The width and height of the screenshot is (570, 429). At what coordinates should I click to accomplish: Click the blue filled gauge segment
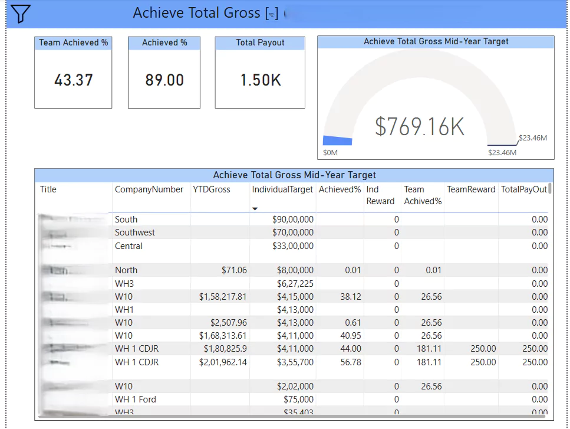(x=338, y=140)
